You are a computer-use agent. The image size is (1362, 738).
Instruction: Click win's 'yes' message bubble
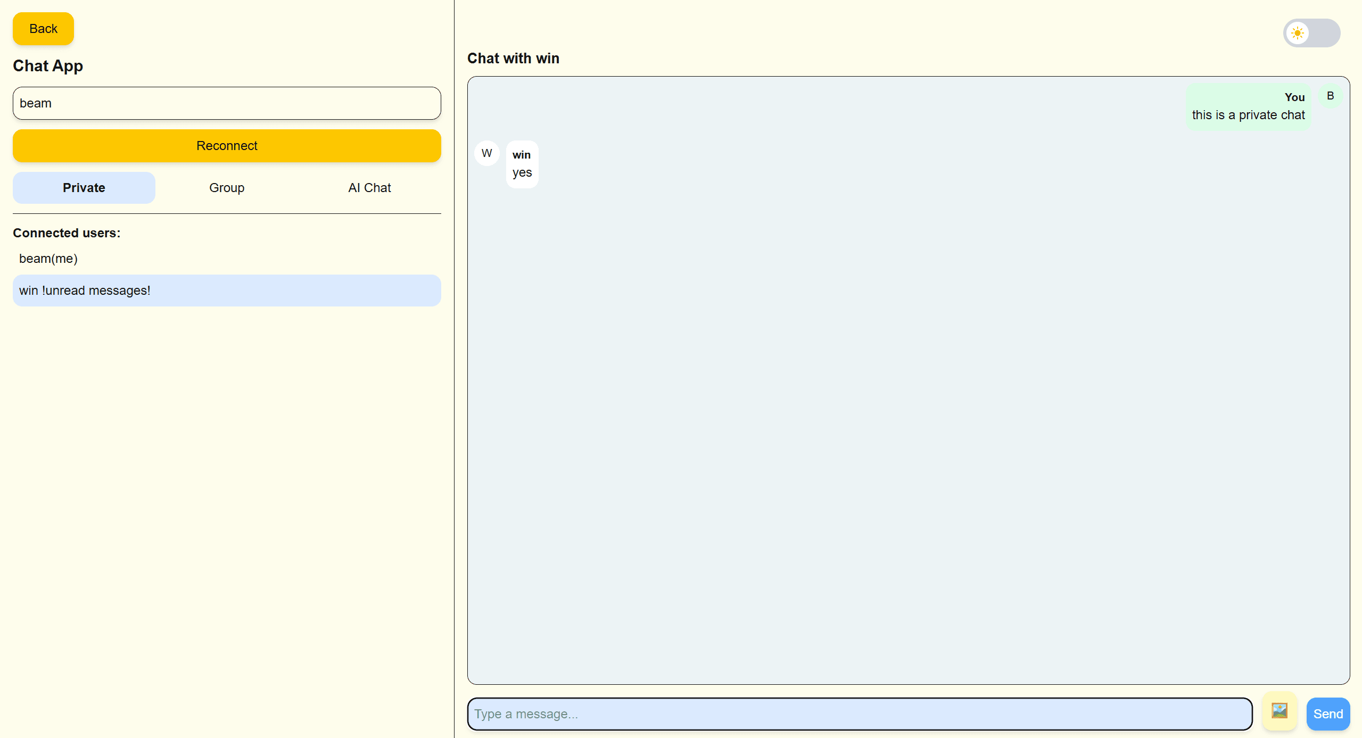pyautogui.click(x=522, y=164)
